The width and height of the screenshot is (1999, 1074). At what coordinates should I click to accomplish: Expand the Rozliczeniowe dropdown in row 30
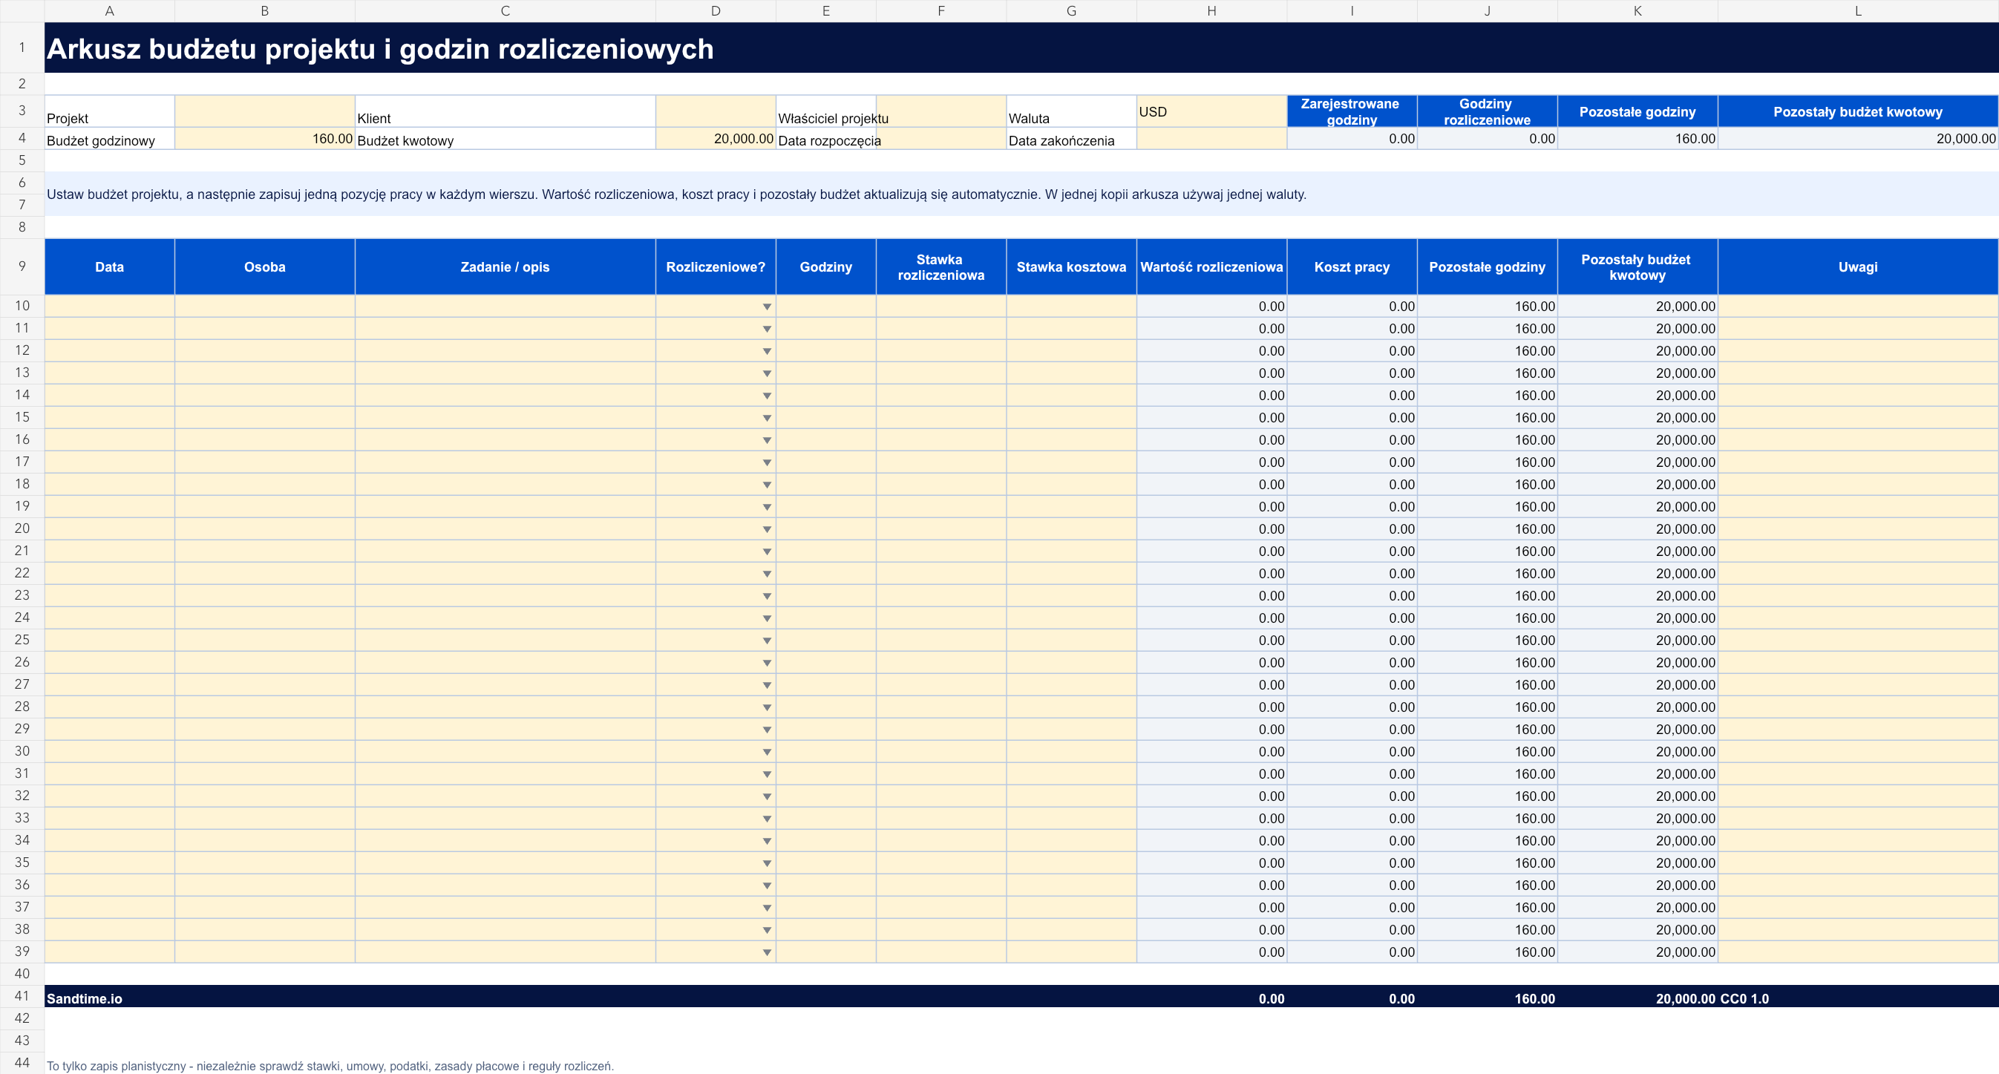point(766,752)
